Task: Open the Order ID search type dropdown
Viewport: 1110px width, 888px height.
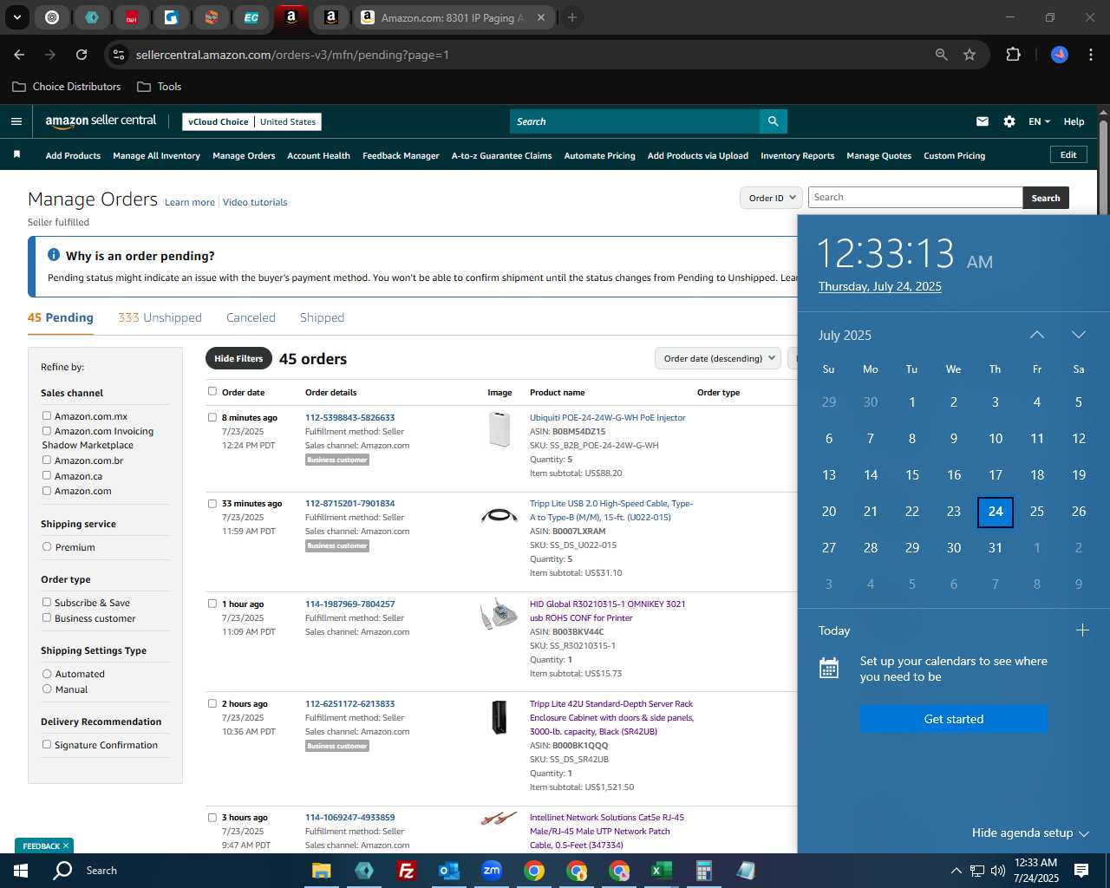Action: [771, 198]
